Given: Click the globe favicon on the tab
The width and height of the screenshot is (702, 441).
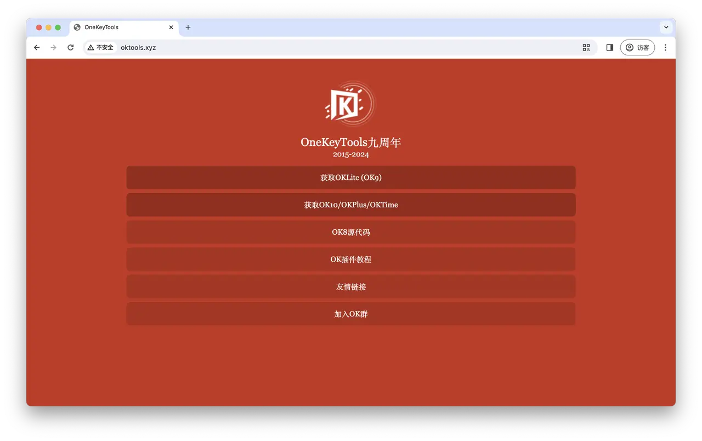Looking at the screenshot, I should 77,27.
